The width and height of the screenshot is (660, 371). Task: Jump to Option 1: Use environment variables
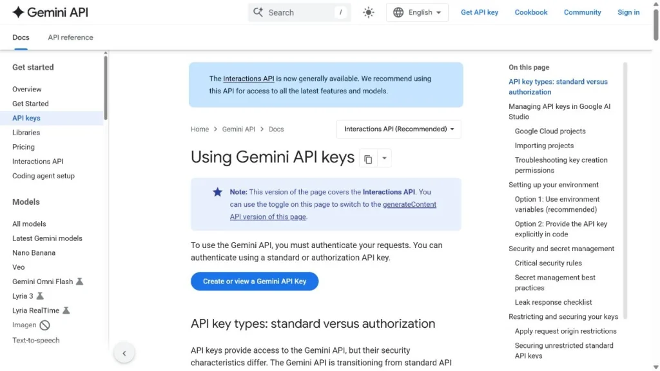pyautogui.click(x=557, y=204)
